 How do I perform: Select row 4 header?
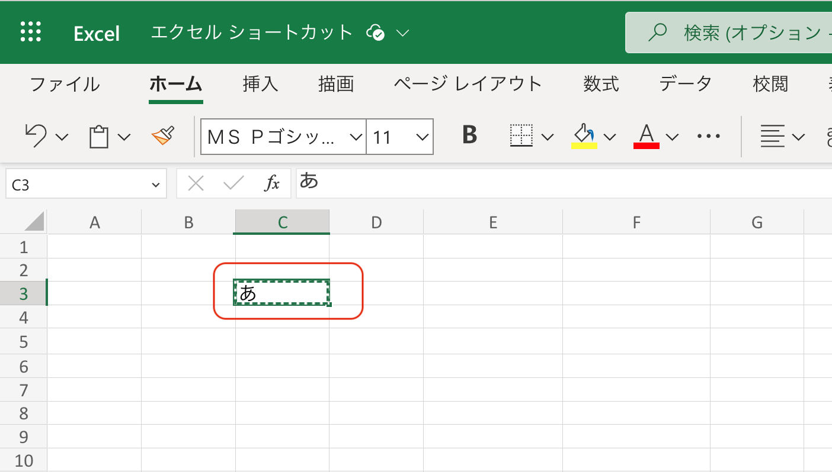[24, 318]
